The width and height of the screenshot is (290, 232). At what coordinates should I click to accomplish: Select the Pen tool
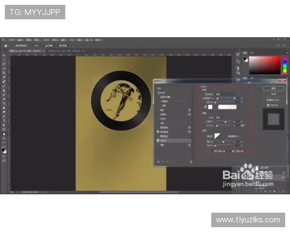coord(4,116)
